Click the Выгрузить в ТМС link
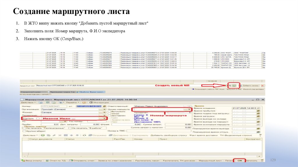 coord(234,89)
